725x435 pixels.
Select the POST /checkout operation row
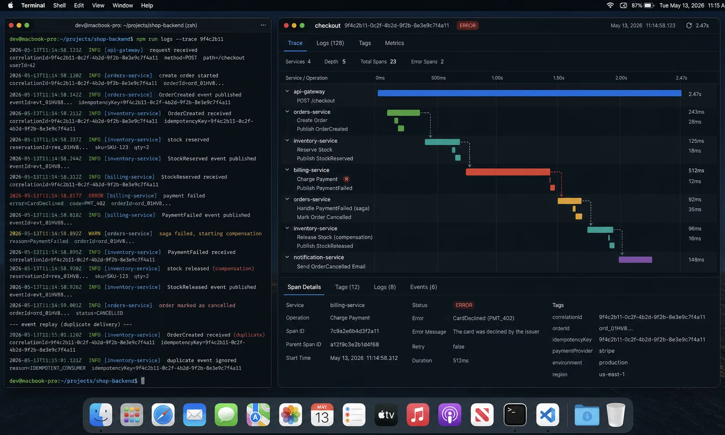[316, 101]
